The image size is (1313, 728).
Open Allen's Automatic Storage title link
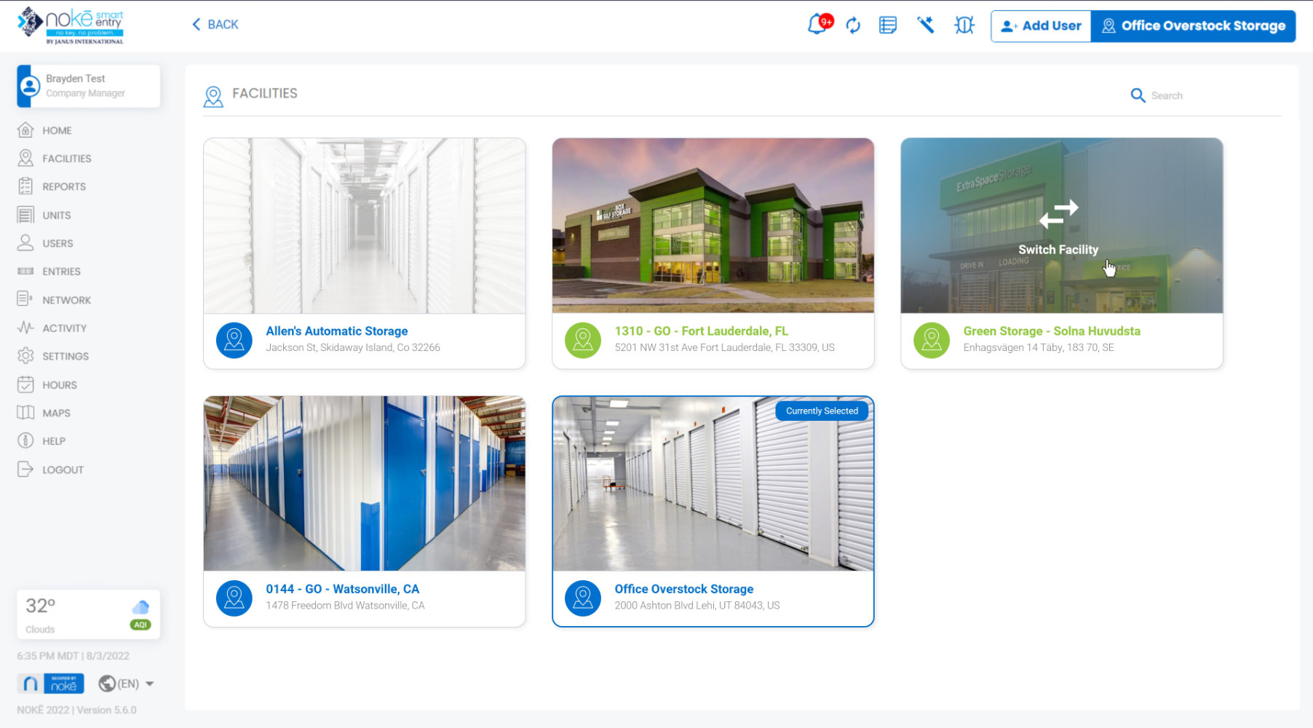pyautogui.click(x=336, y=331)
